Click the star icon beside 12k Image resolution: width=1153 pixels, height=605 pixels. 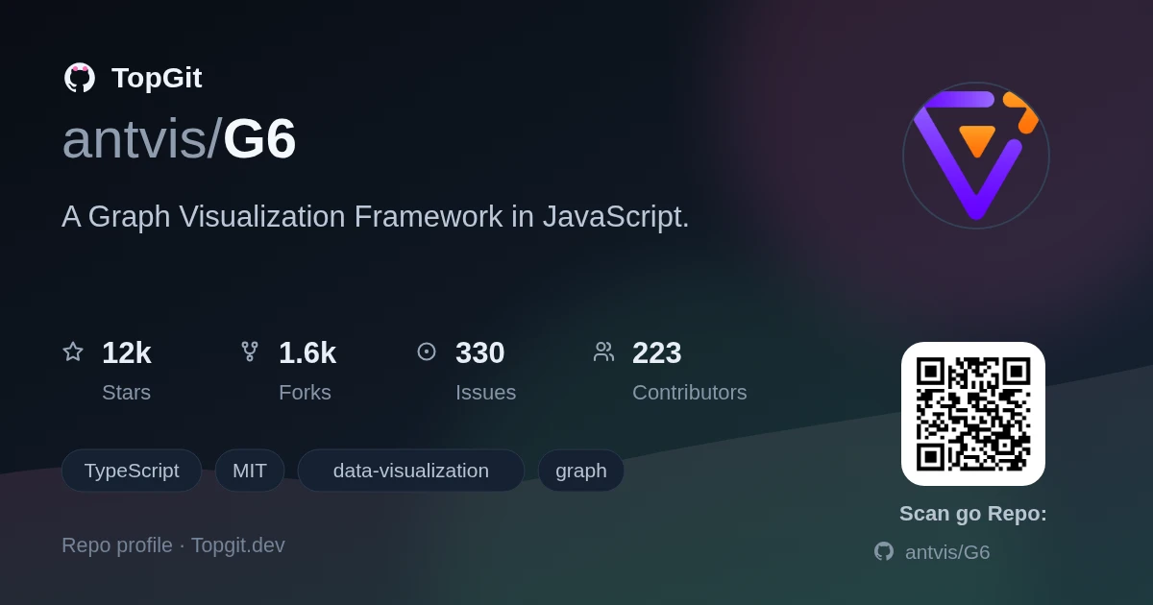(73, 351)
